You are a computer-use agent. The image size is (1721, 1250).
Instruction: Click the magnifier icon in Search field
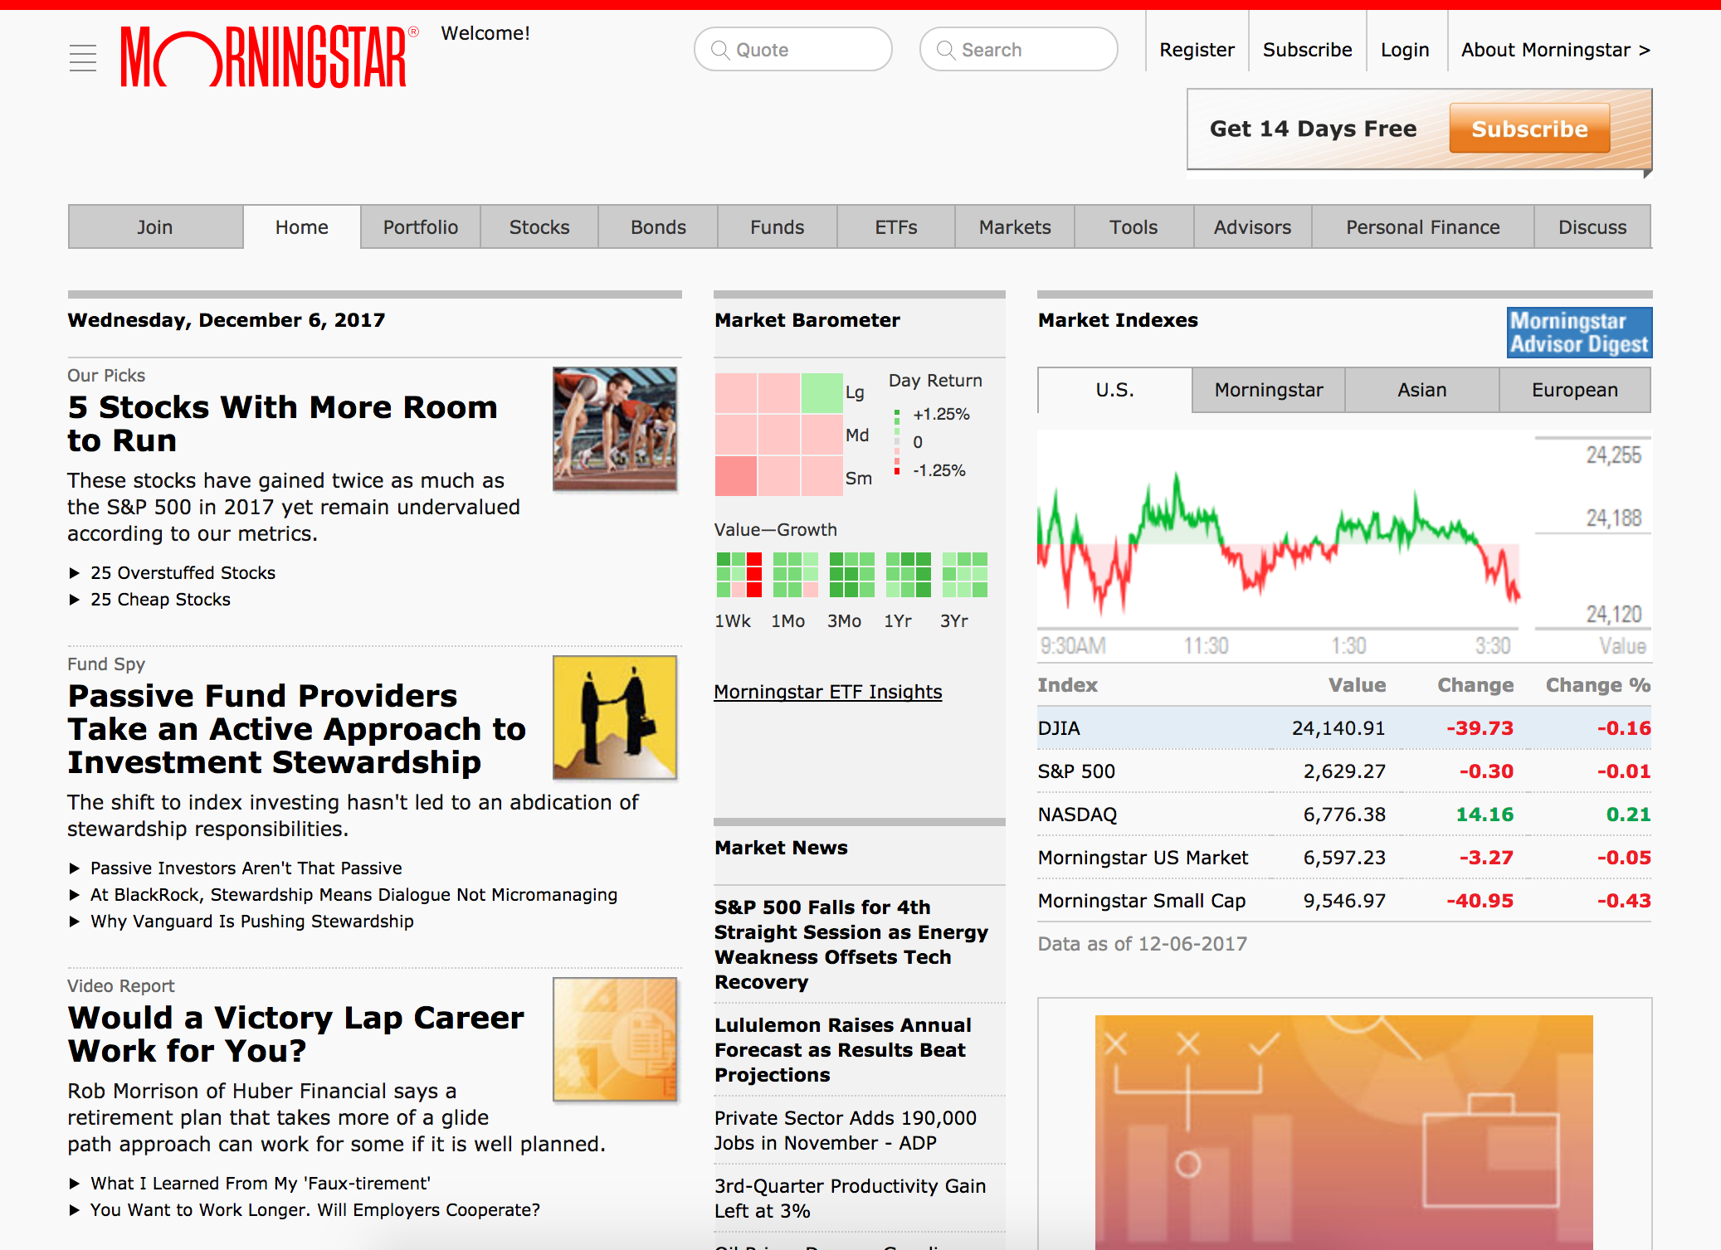[x=946, y=50]
